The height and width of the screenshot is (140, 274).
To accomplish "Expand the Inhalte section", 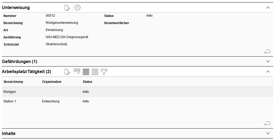I will (268, 133).
